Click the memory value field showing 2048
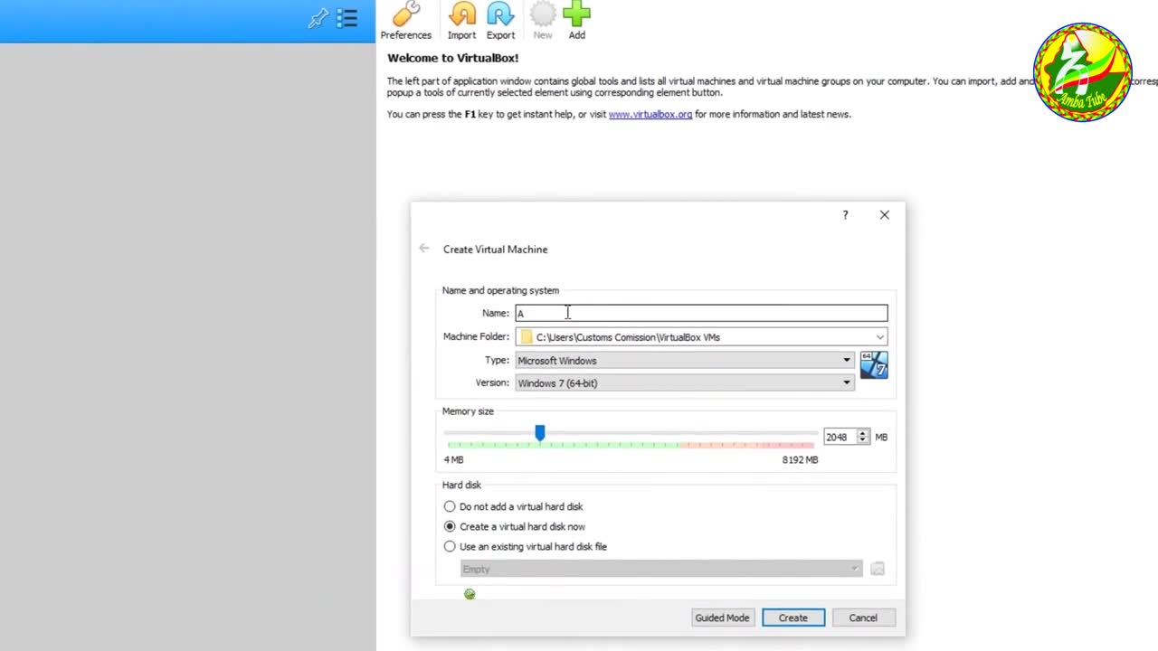The width and height of the screenshot is (1158, 651). pyautogui.click(x=840, y=437)
